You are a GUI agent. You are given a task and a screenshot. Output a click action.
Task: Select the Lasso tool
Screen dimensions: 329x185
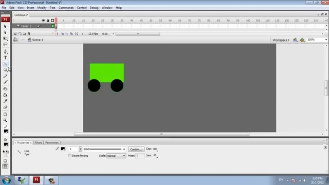5,45
